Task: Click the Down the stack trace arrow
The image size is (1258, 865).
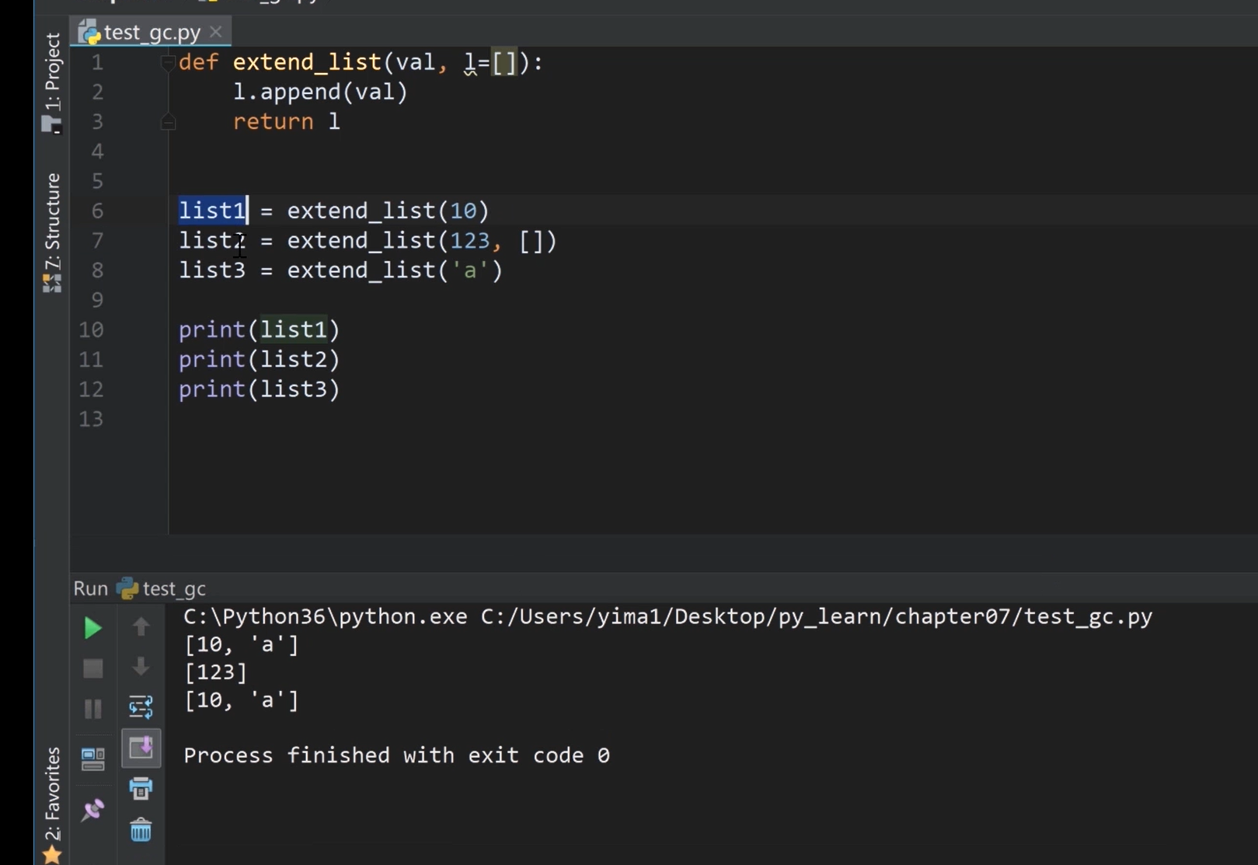Action: (141, 667)
